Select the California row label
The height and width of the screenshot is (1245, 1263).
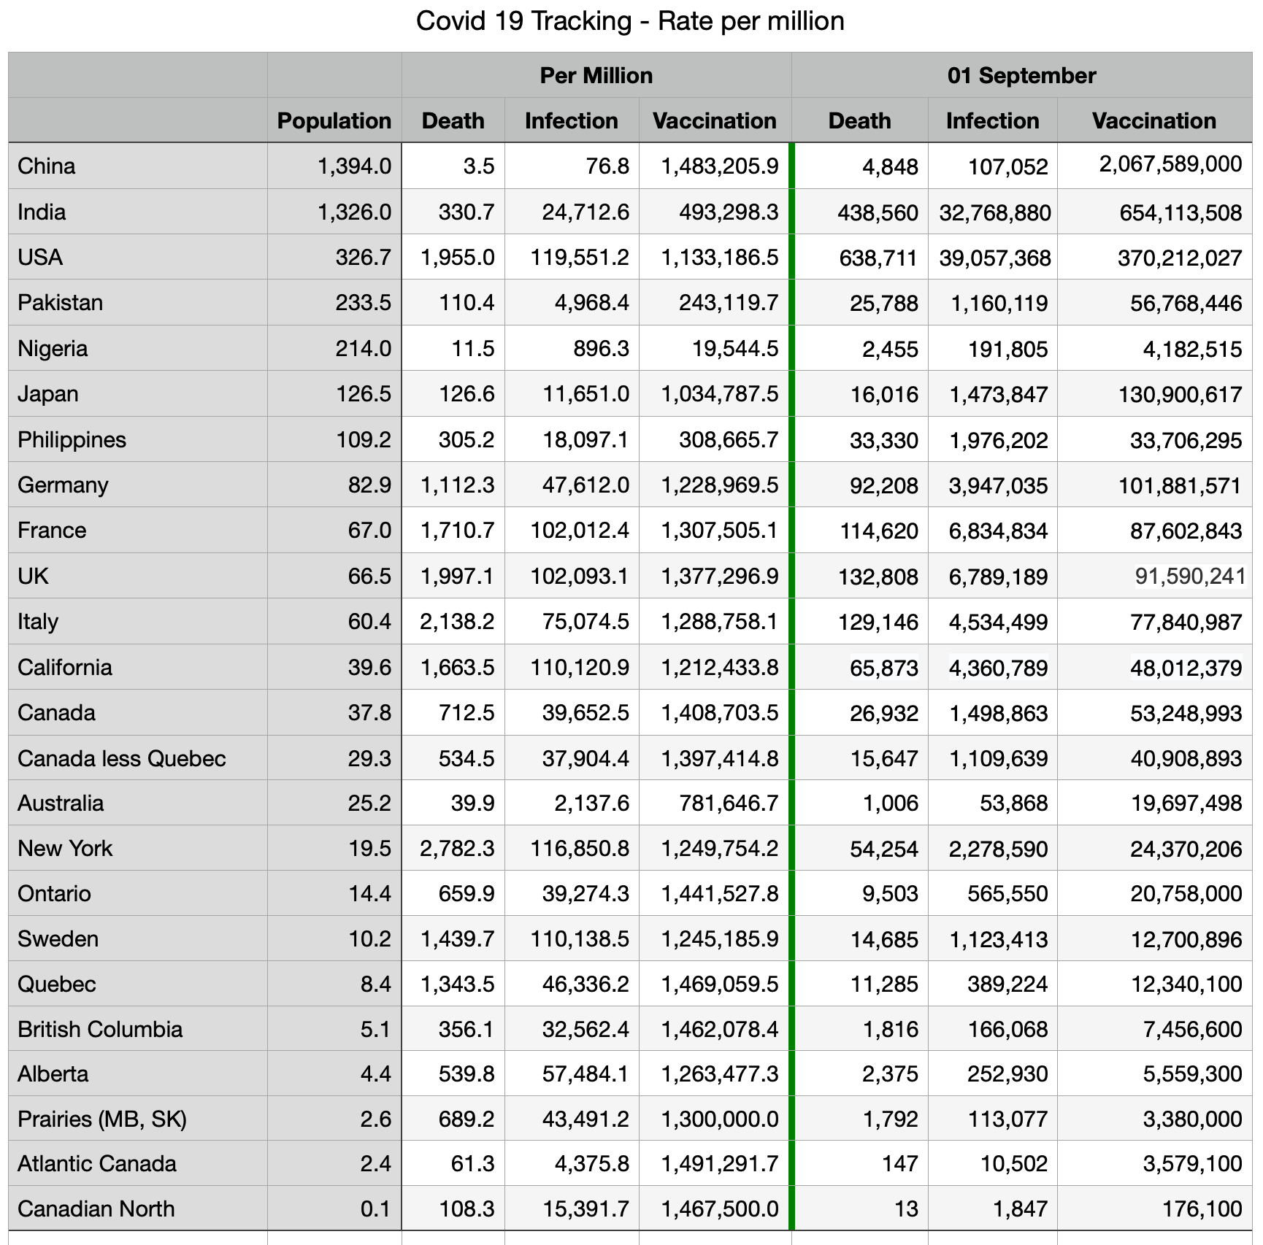(65, 668)
